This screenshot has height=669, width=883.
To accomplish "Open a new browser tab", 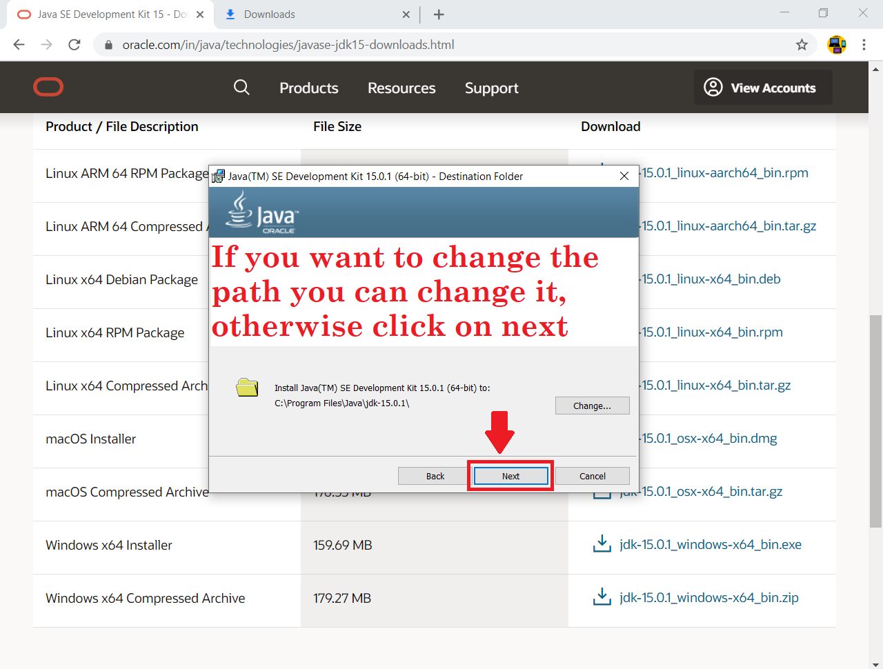I will point(439,14).
